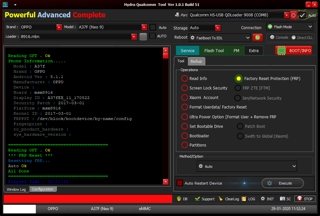Switch to the Flash Tool tab
Image resolution: width=320 pixels, height=216 pixels.
[x=214, y=50]
